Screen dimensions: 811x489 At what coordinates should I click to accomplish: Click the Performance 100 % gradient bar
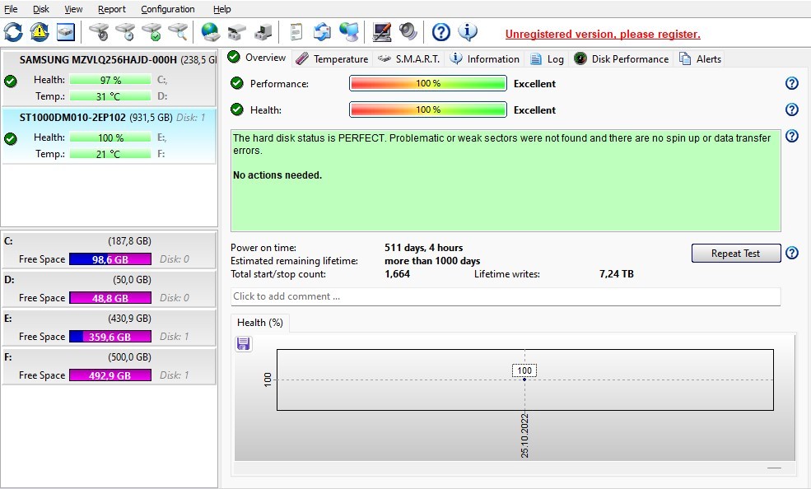428,83
